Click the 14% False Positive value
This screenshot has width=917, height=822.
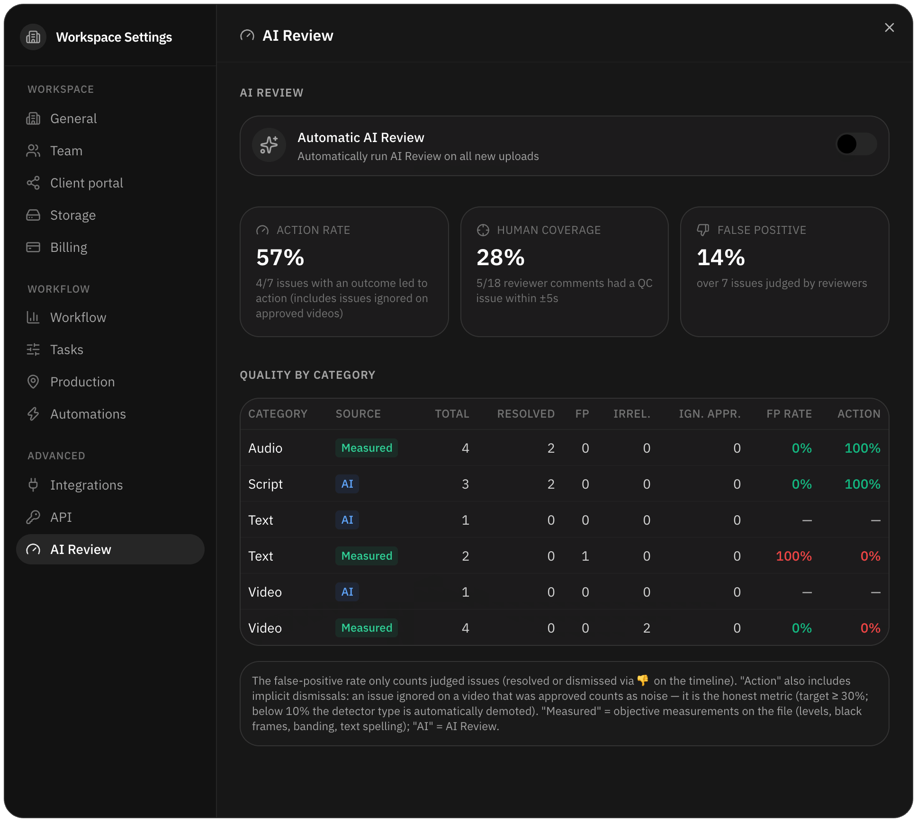coord(721,258)
